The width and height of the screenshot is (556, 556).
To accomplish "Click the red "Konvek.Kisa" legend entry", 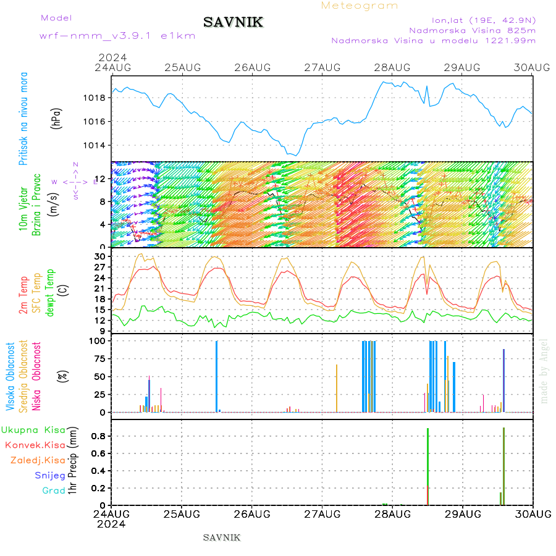I will click(x=35, y=445).
